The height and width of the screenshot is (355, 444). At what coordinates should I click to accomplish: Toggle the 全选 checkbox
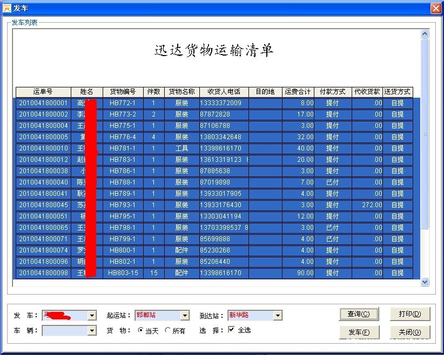point(232,330)
